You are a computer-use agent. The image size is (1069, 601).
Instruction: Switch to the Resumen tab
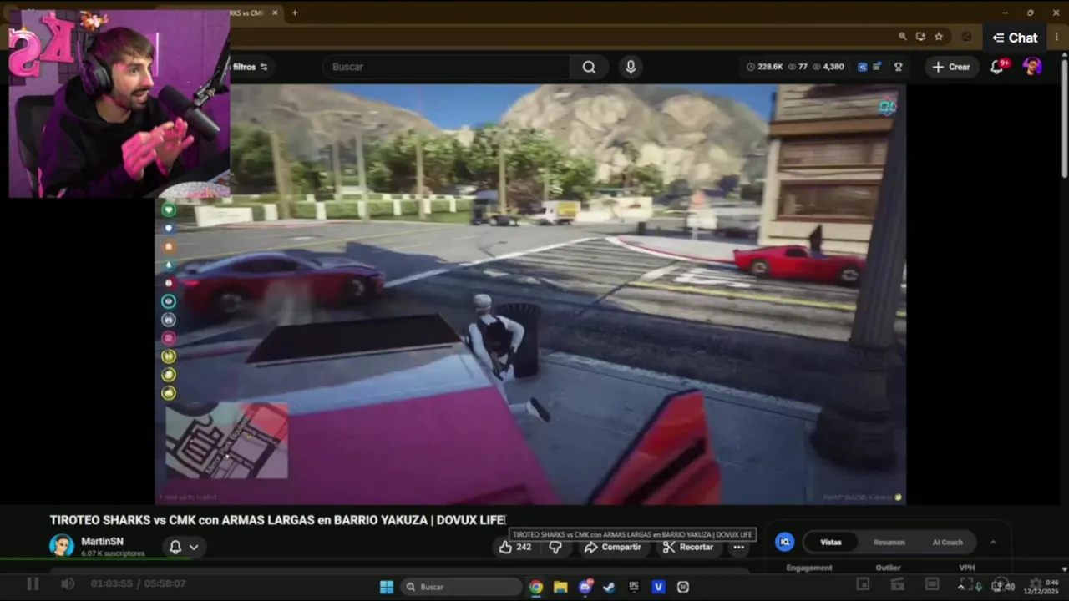[x=889, y=542]
